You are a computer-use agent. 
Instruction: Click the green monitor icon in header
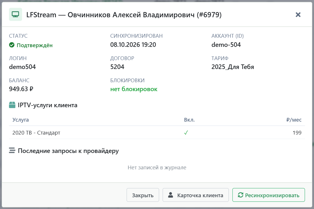(16, 14)
